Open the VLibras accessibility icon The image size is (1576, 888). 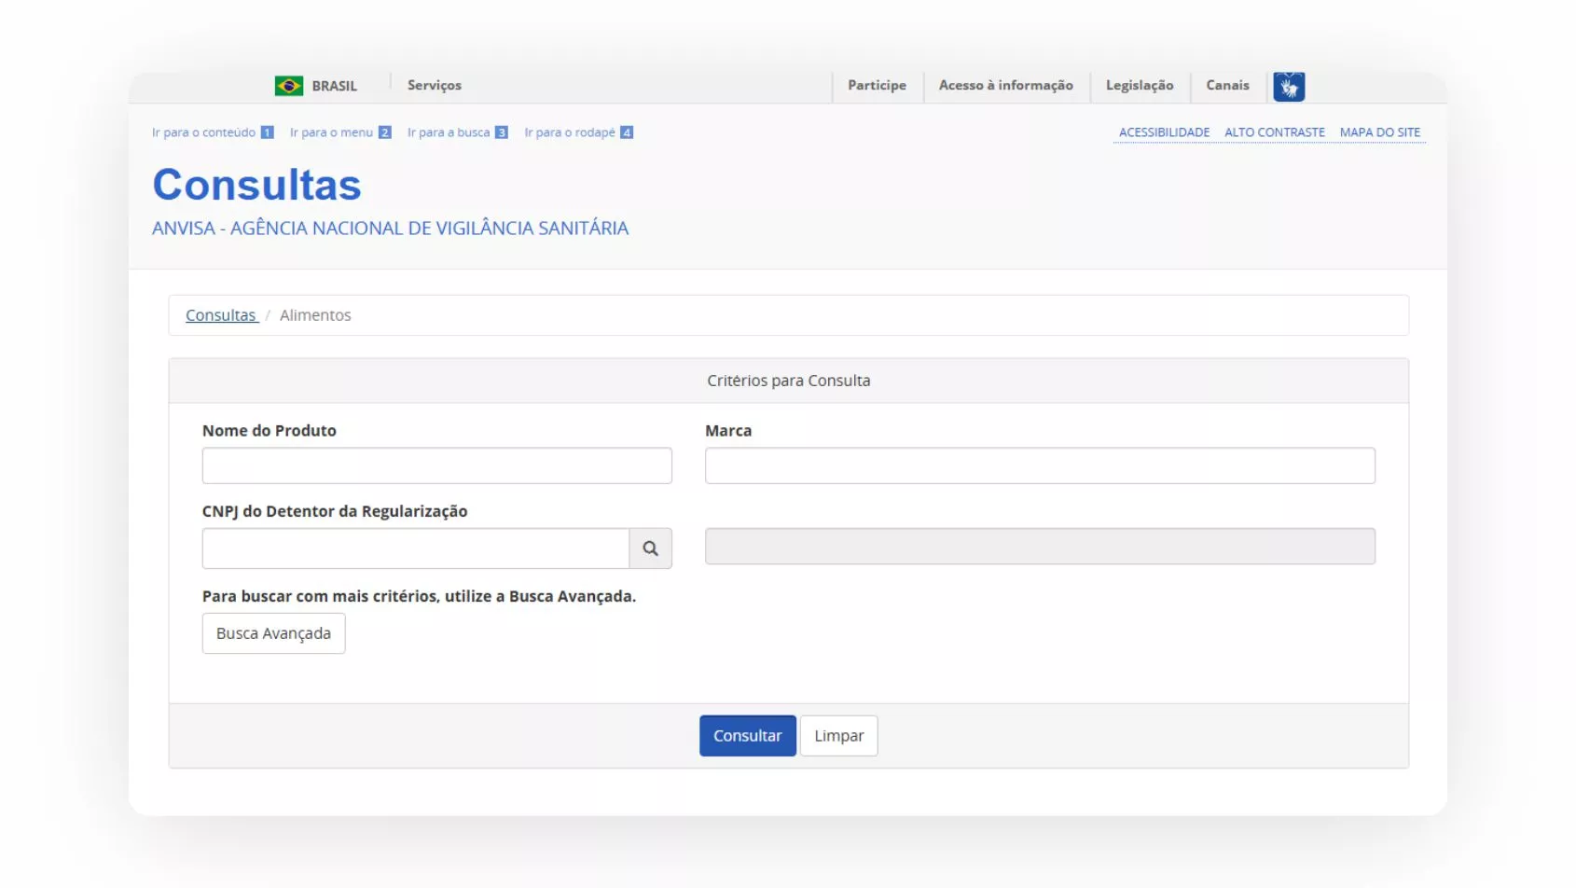pyautogui.click(x=1289, y=87)
